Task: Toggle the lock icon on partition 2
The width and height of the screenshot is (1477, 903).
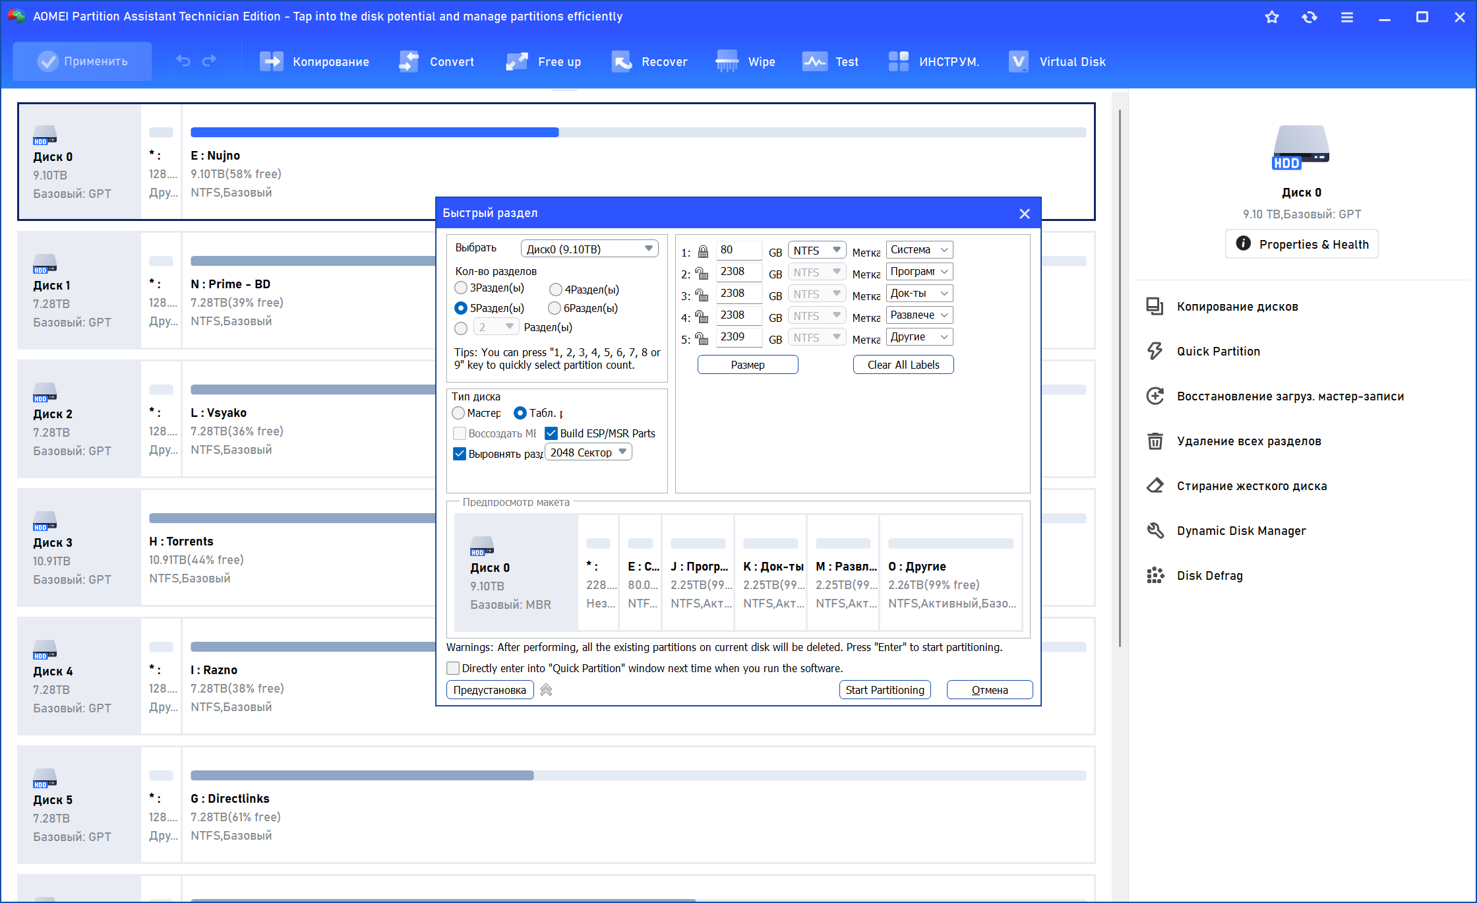Action: pos(702,273)
